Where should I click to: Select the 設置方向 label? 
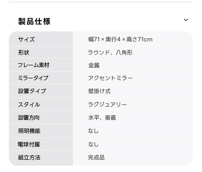(29, 118)
